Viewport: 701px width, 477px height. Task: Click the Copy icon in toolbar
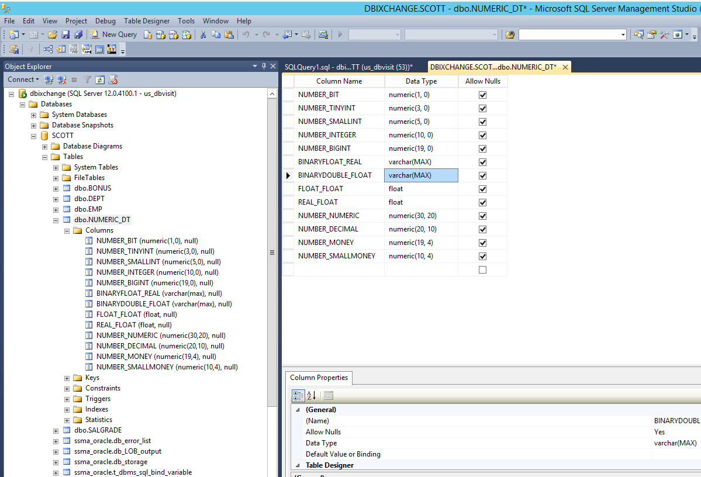click(216, 34)
